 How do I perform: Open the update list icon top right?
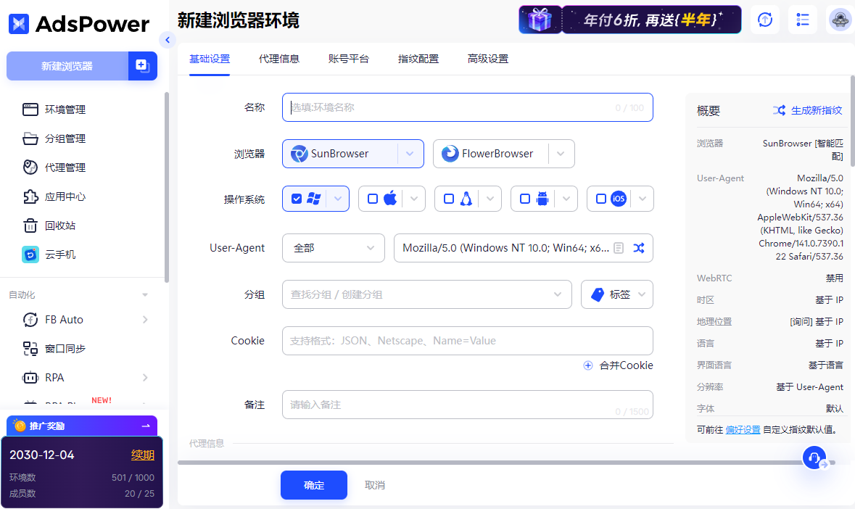pos(802,20)
